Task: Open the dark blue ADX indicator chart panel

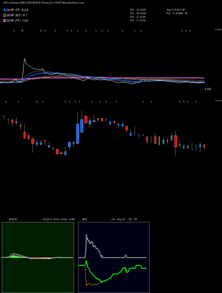Action: pos(114,257)
